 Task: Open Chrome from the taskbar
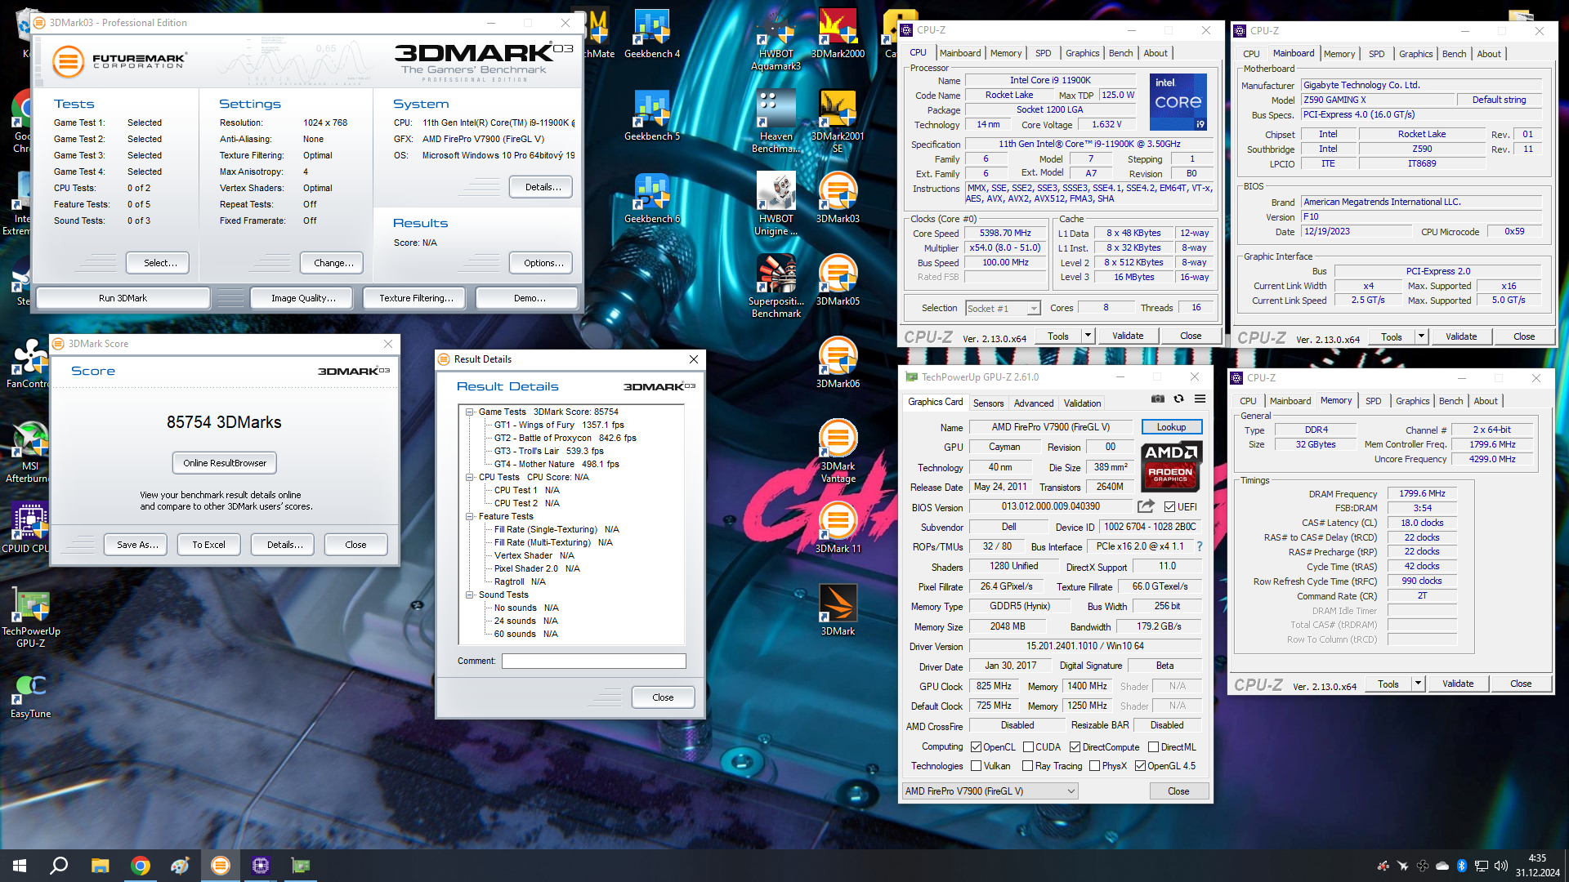[x=141, y=866]
